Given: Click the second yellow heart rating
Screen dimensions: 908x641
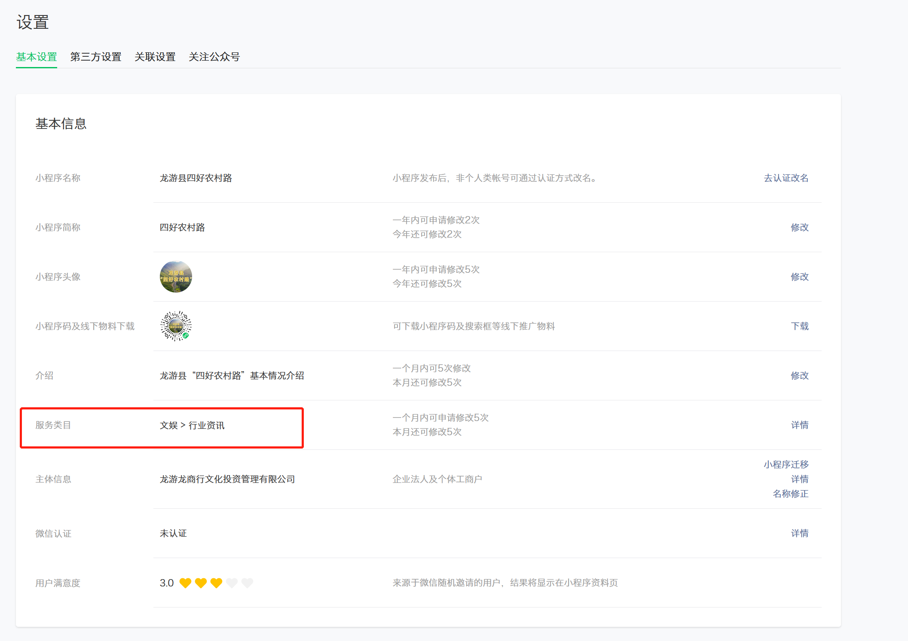Looking at the screenshot, I should click(x=201, y=583).
